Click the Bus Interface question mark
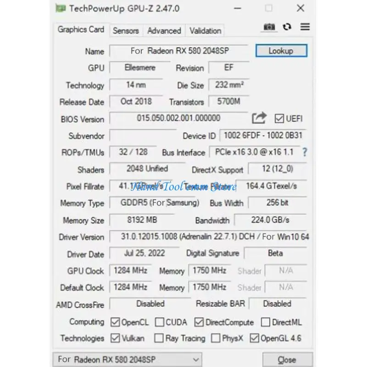Viewport: 367px width, 367px height. tap(305, 152)
